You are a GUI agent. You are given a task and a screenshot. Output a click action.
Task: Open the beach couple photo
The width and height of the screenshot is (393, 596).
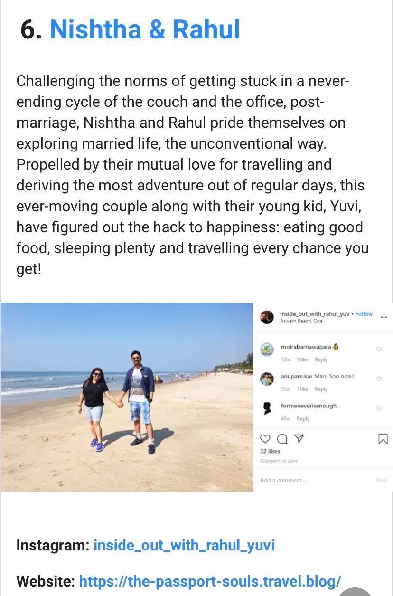click(x=127, y=397)
